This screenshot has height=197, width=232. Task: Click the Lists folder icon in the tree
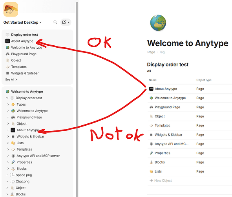click(13, 143)
